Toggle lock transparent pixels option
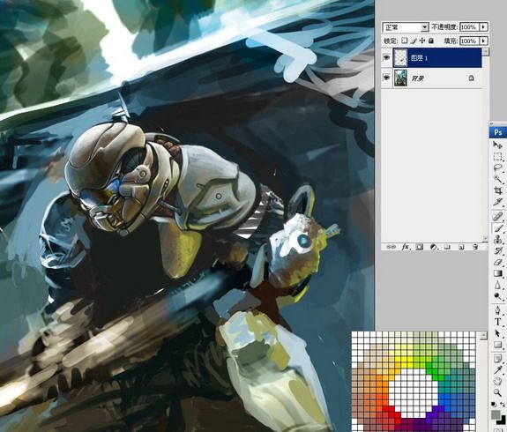 [405, 41]
